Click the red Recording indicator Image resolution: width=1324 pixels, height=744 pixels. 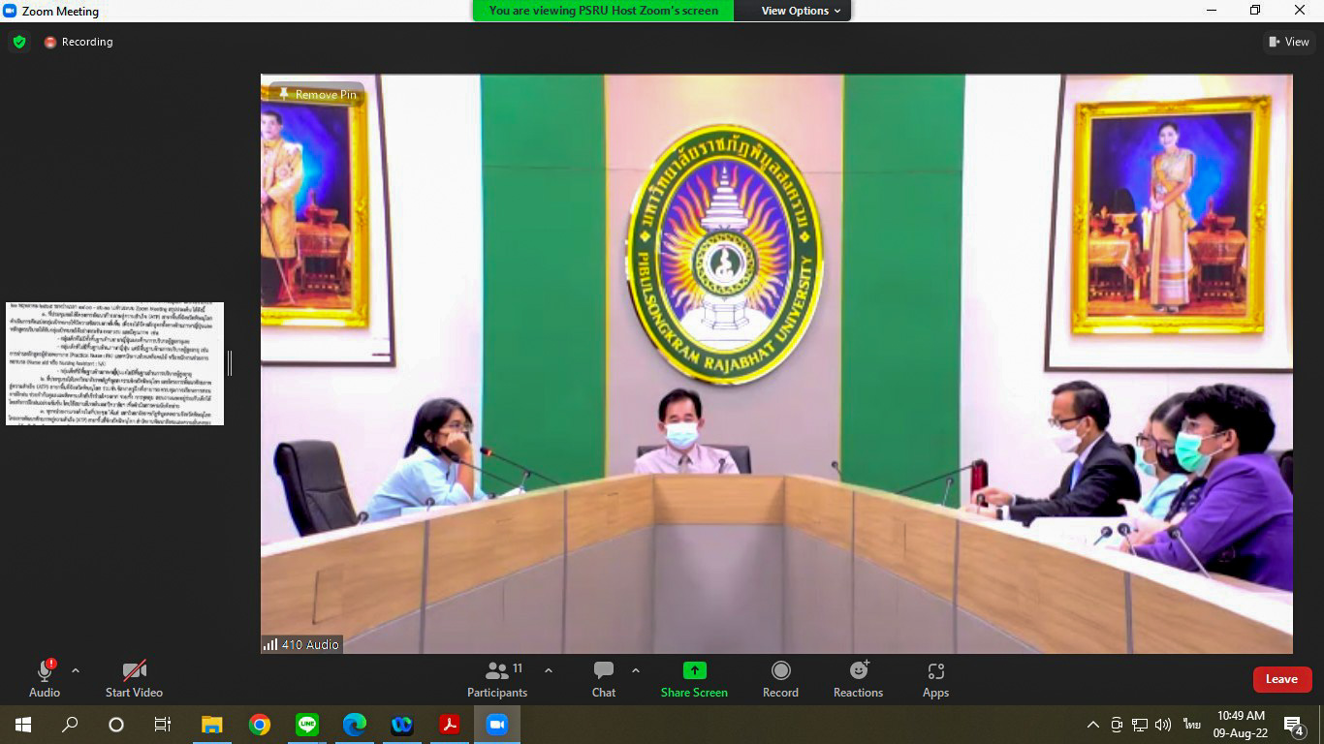coord(79,42)
